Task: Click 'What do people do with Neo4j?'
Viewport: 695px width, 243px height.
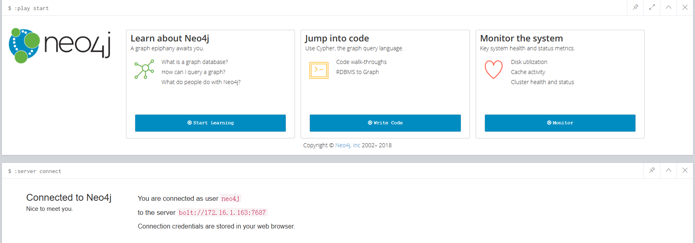Action: pos(201,82)
